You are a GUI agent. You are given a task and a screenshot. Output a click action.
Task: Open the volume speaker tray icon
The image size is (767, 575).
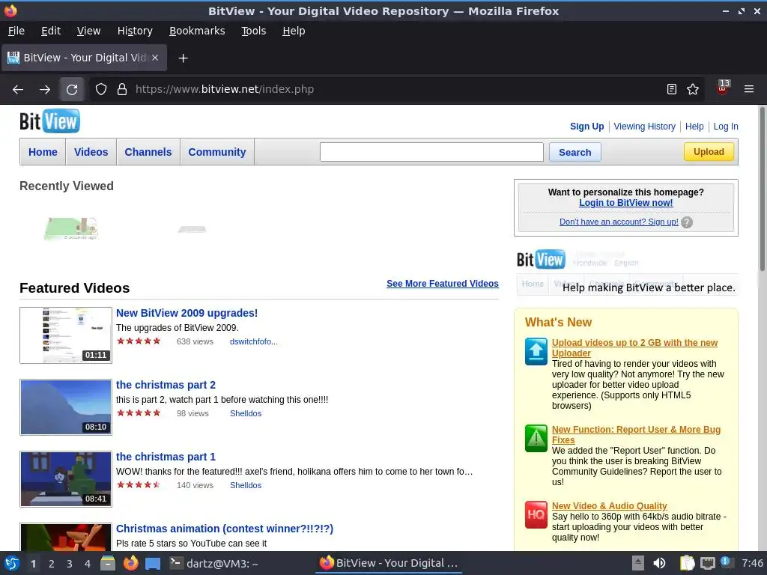click(x=659, y=563)
